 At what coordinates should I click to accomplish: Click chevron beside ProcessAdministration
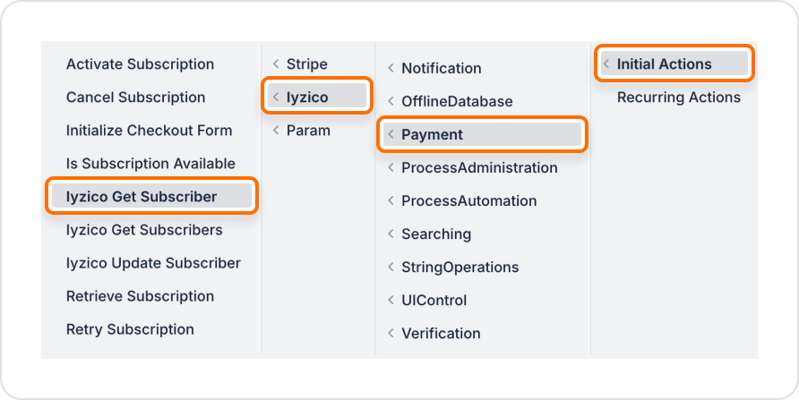[x=391, y=167]
